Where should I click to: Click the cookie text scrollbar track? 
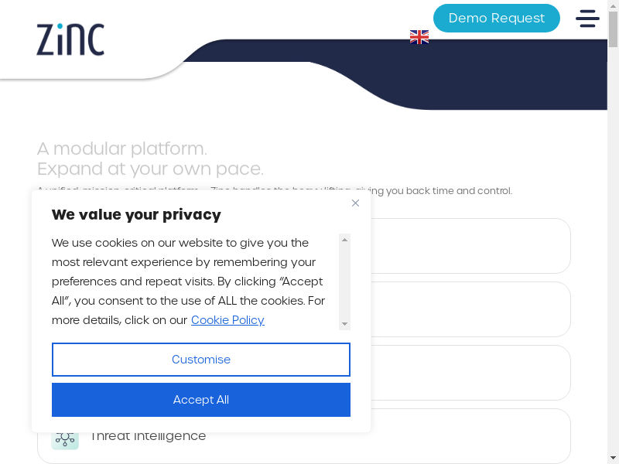point(345,282)
